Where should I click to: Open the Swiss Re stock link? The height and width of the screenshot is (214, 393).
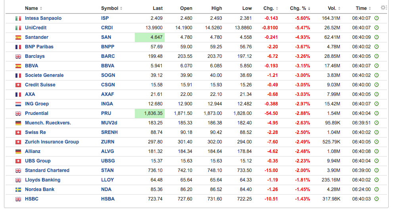point(35,132)
